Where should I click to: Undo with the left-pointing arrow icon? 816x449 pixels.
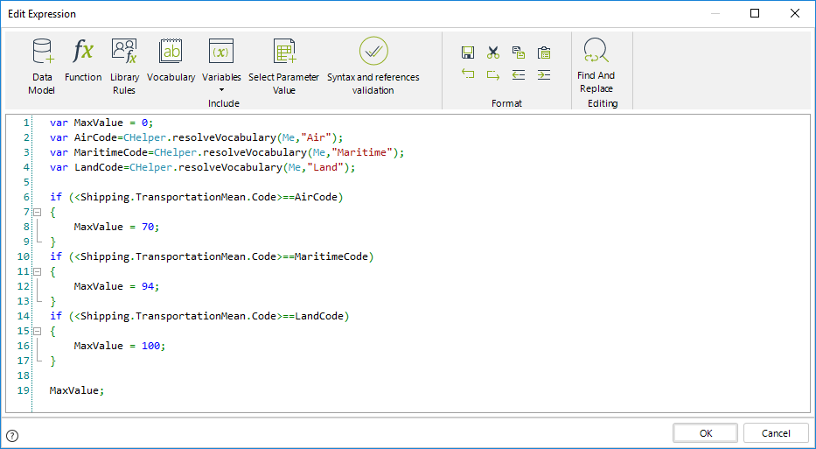[467, 75]
